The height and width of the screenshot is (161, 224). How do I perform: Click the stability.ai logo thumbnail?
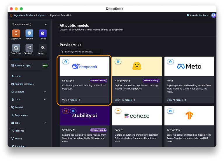85,116
